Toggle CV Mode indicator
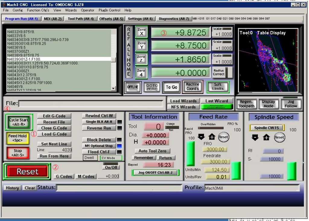 111,158
